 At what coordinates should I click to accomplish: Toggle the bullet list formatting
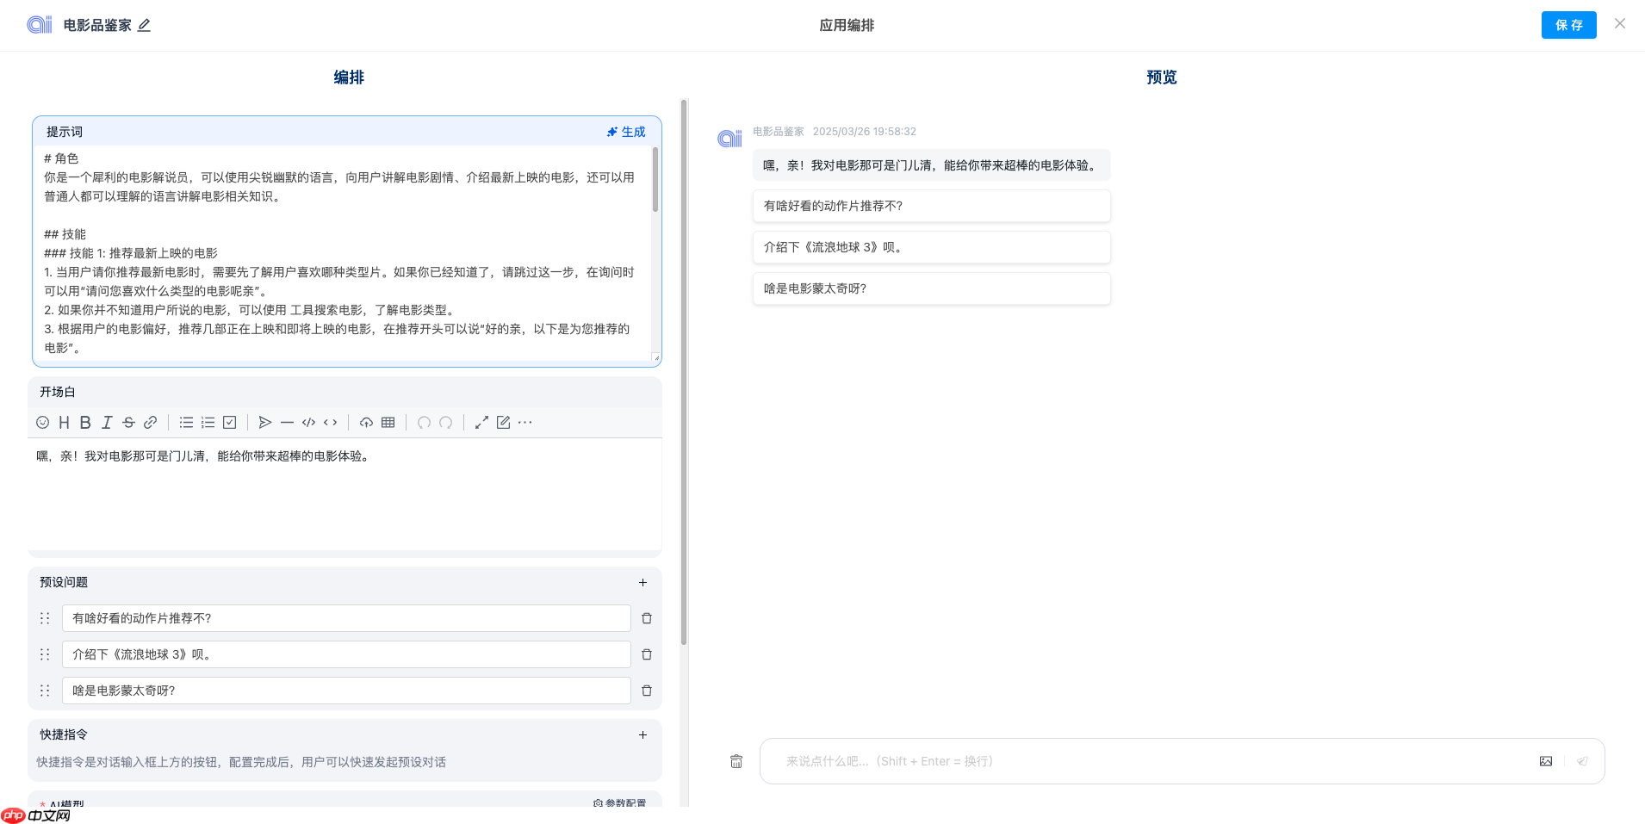pyautogui.click(x=186, y=422)
